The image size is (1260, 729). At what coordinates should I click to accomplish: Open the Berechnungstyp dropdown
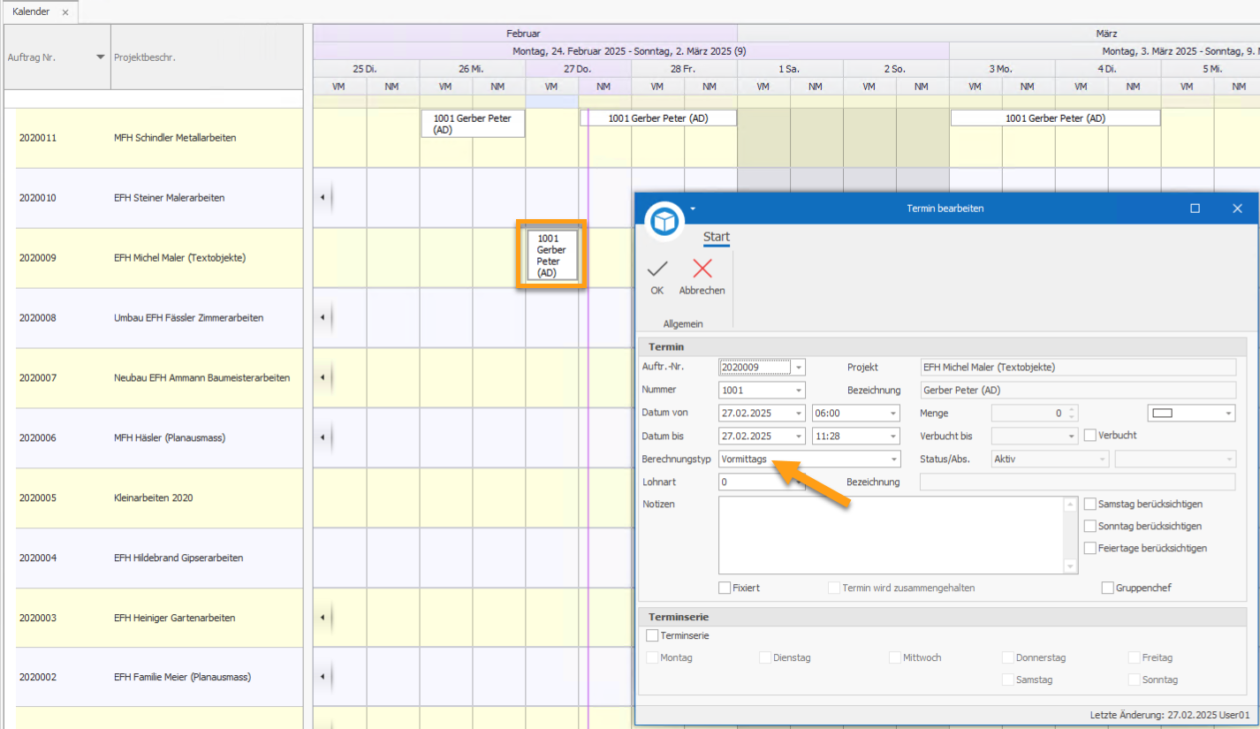893,459
